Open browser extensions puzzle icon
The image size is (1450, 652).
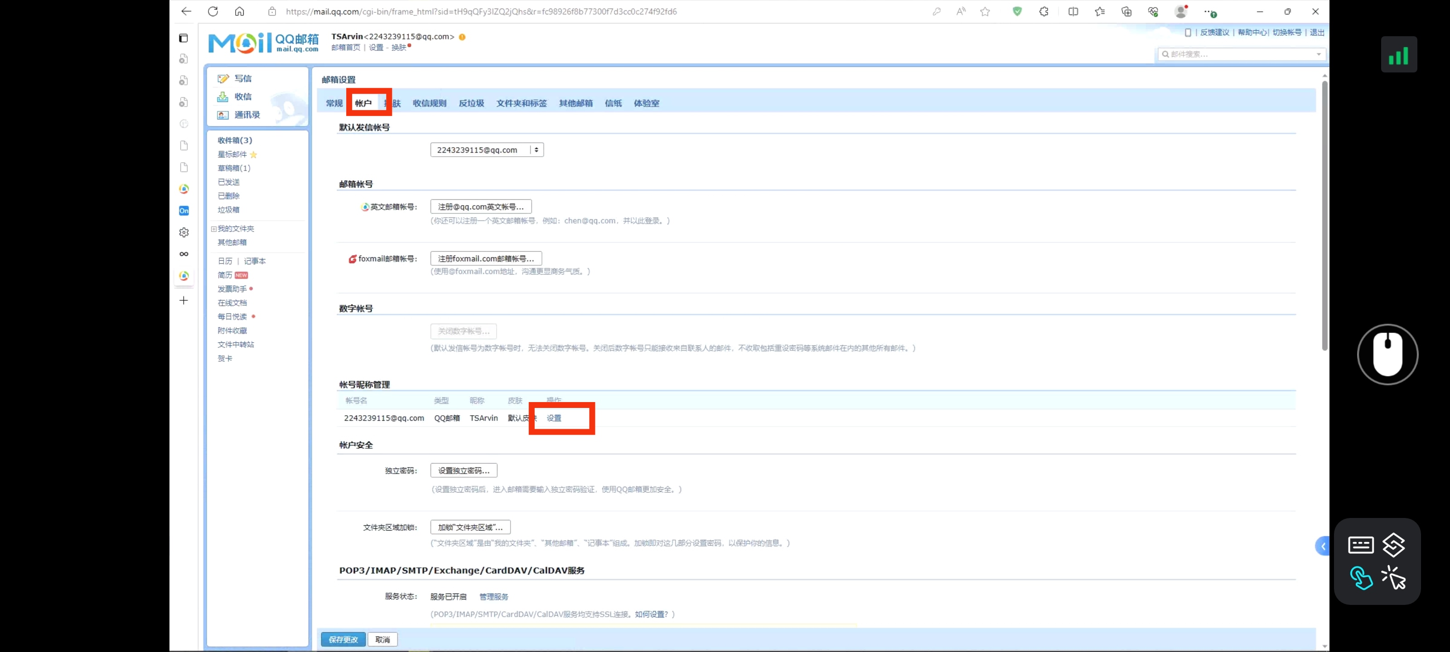1044,11
